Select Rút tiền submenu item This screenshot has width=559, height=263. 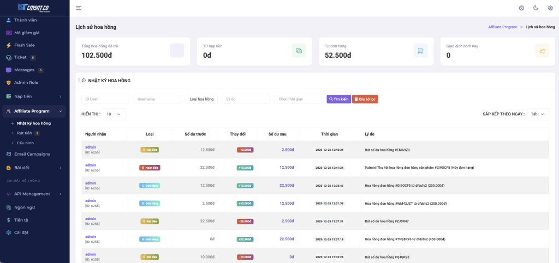tap(23, 133)
